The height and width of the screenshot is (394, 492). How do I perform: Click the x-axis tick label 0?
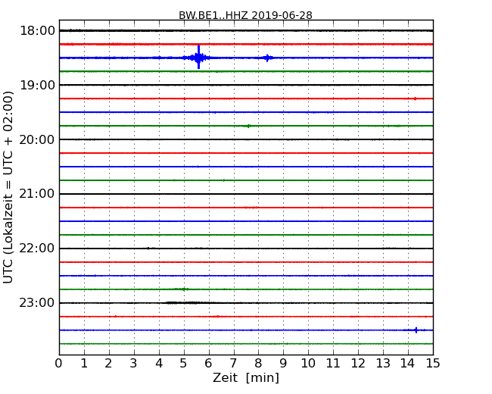click(59, 364)
